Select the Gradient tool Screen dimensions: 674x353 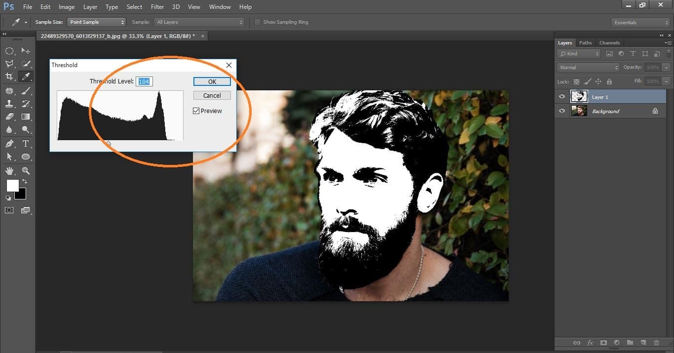[x=26, y=117]
